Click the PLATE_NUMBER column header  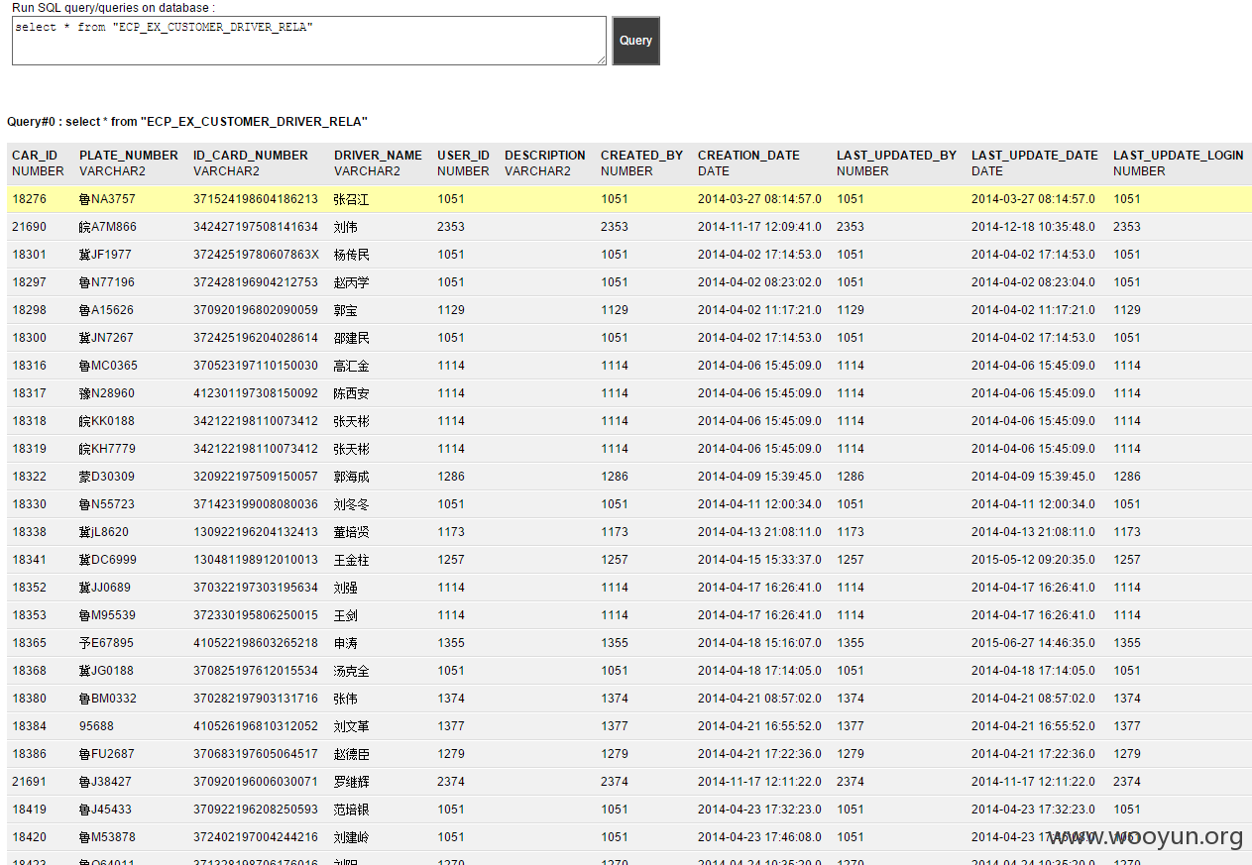[129, 156]
